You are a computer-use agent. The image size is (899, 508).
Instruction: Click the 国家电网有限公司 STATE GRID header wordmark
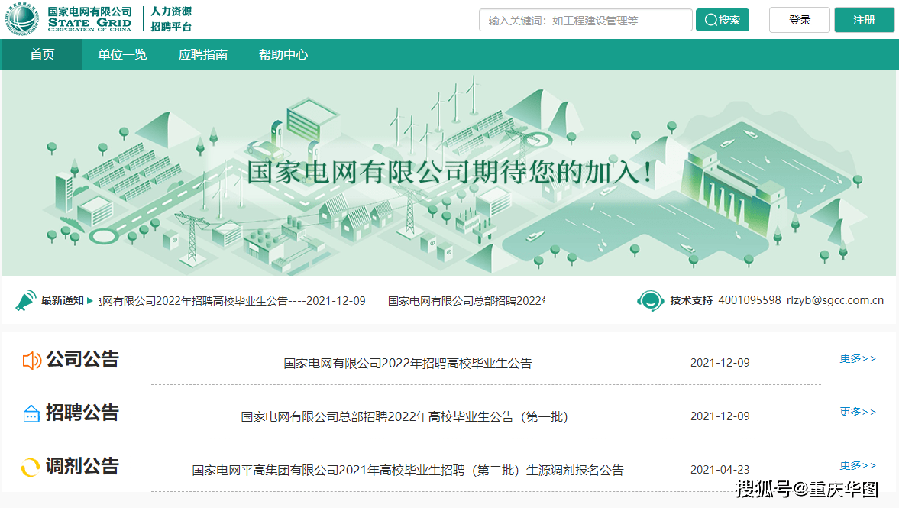[x=89, y=19]
